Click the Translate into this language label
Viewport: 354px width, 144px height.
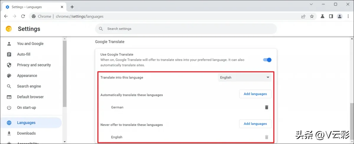[x=122, y=78]
